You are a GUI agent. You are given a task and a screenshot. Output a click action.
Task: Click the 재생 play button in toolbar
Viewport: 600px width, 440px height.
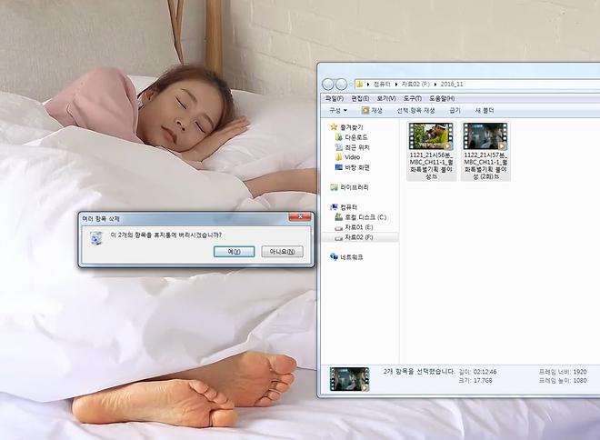pyautogui.click(x=372, y=110)
